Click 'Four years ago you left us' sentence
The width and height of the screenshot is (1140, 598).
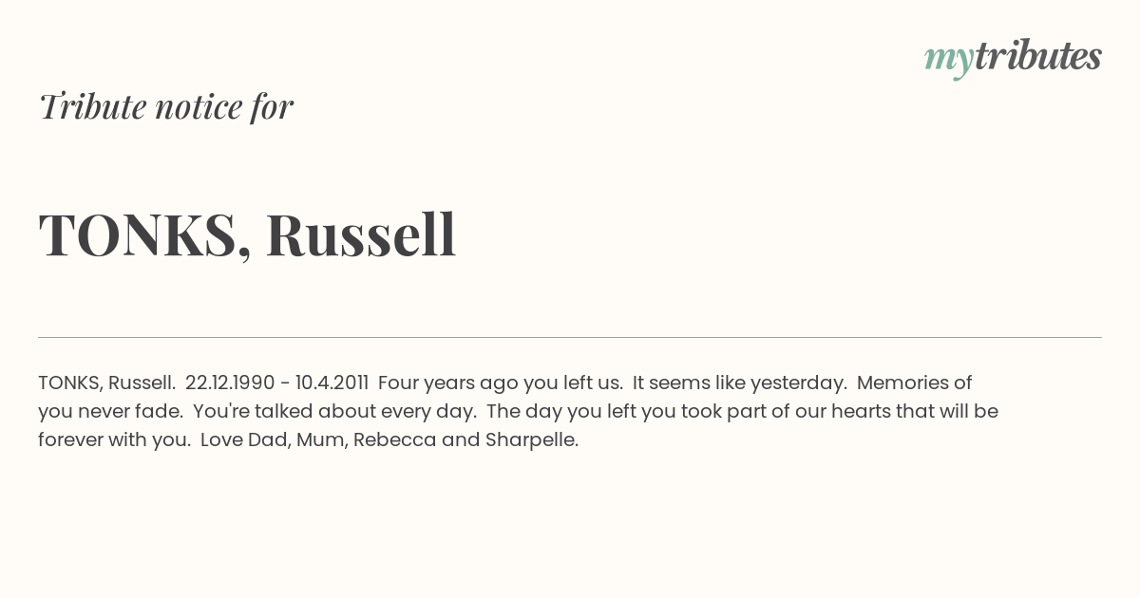point(501,383)
